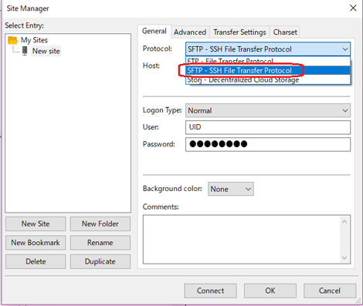Click the Rename button
The image size is (363, 306).
pyautogui.click(x=100, y=243)
